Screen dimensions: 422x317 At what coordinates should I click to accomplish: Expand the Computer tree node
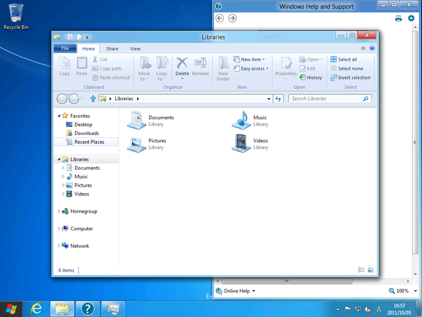point(59,228)
